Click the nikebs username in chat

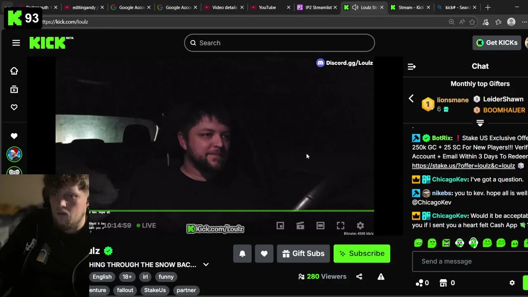click(442, 193)
